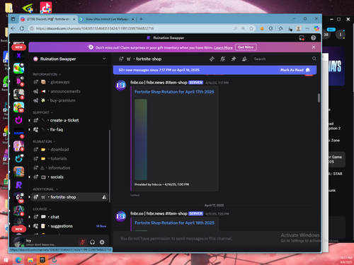This screenshot has height=265, width=354.
Task: Go back with the browser back arrow
Action: pos(13,28)
